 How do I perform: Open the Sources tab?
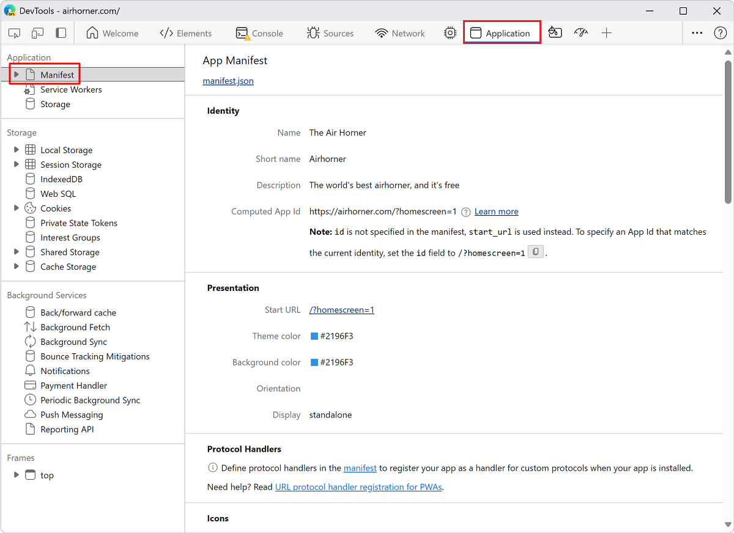coord(330,33)
